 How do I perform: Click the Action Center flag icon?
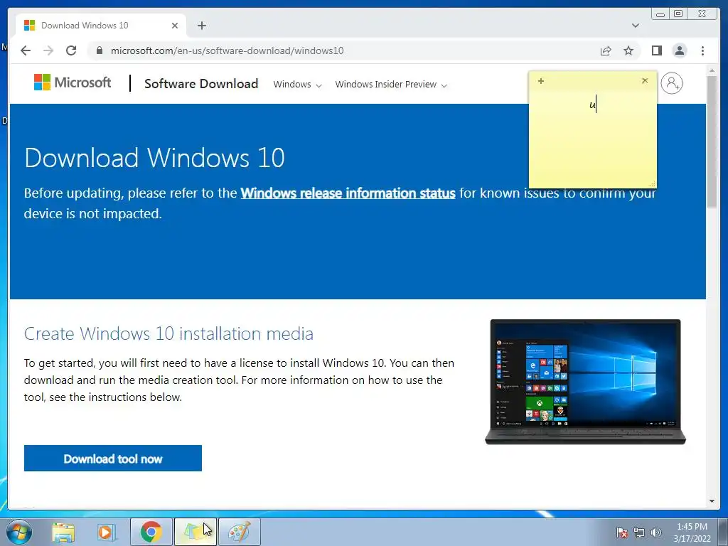(x=621, y=532)
